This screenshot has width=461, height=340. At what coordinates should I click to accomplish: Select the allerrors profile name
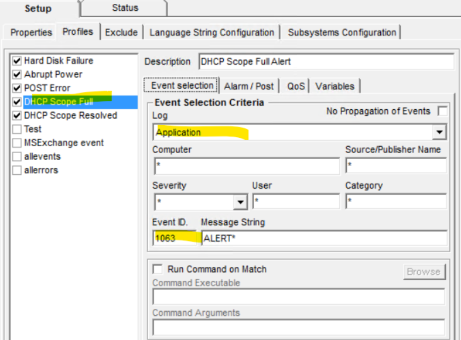(41, 170)
